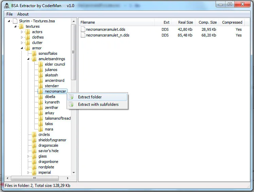Select the akatosh folder in tree
The image size is (254, 192).
(x=51, y=75)
